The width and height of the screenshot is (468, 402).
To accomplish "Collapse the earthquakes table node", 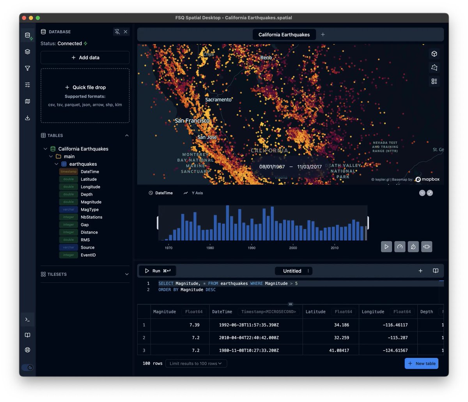I will pyautogui.click(x=57, y=164).
